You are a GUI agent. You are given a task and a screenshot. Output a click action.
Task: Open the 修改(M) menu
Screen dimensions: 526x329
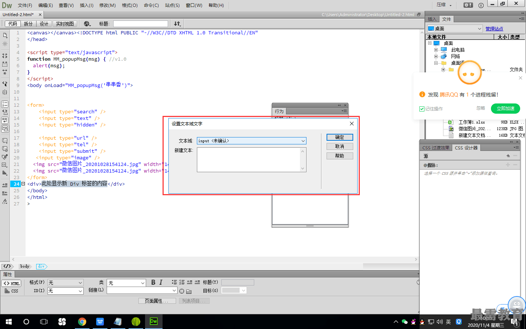click(x=107, y=5)
